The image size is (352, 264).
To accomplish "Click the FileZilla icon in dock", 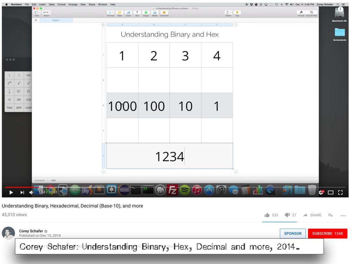I will pos(173,190).
